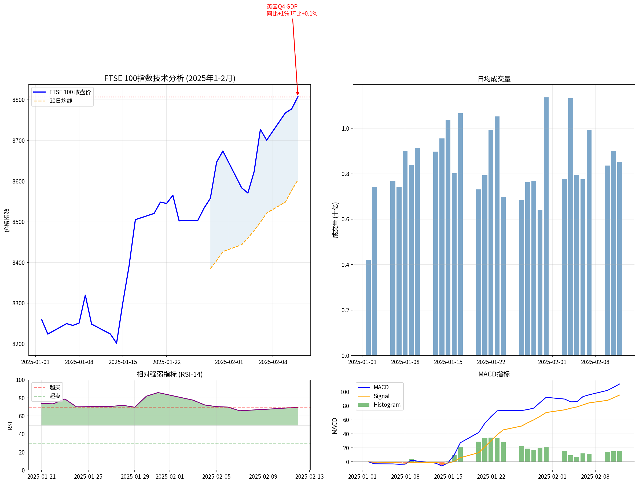Click the 成交量 (十亿) y-axis label
639x484 pixels.
pos(335,220)
